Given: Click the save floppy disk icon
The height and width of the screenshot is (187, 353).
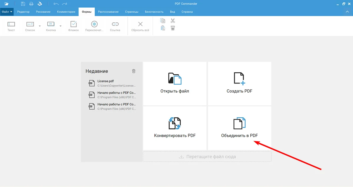Looking at the screenshot, I should (x=23, y=4).
